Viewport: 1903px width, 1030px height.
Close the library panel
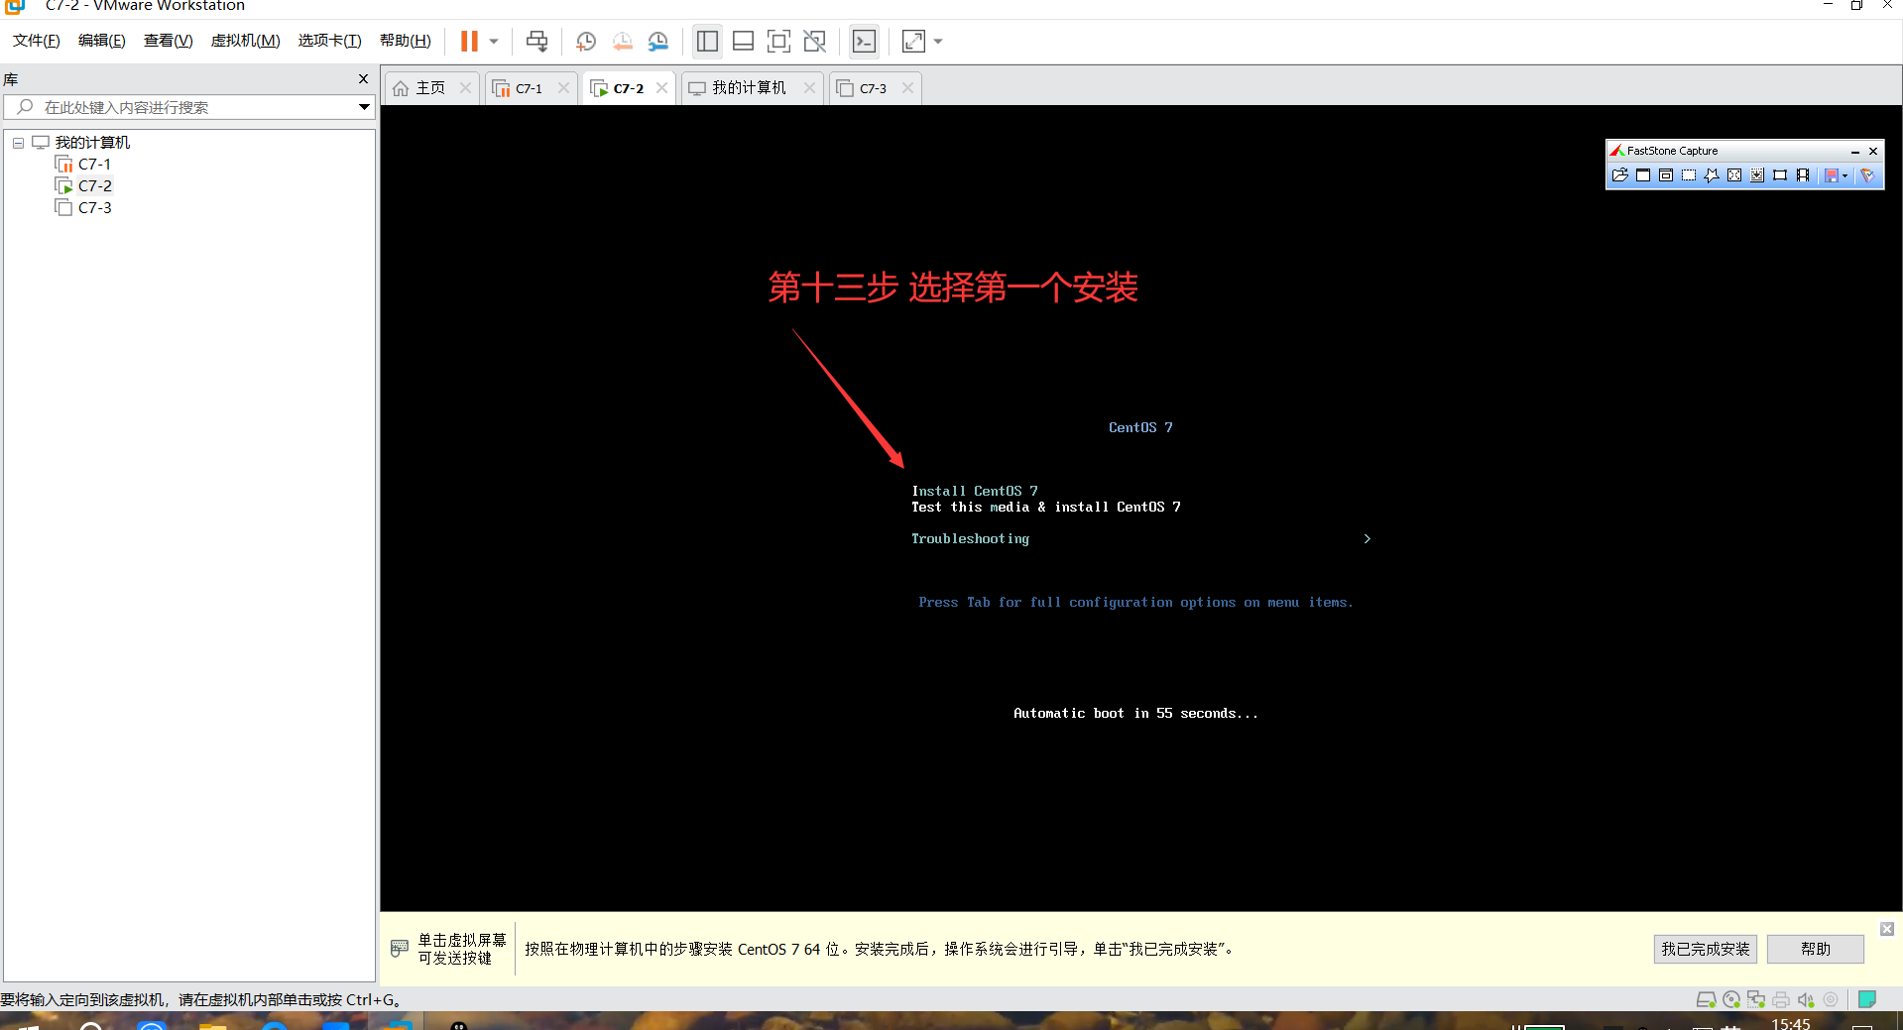tap(363, 79)
